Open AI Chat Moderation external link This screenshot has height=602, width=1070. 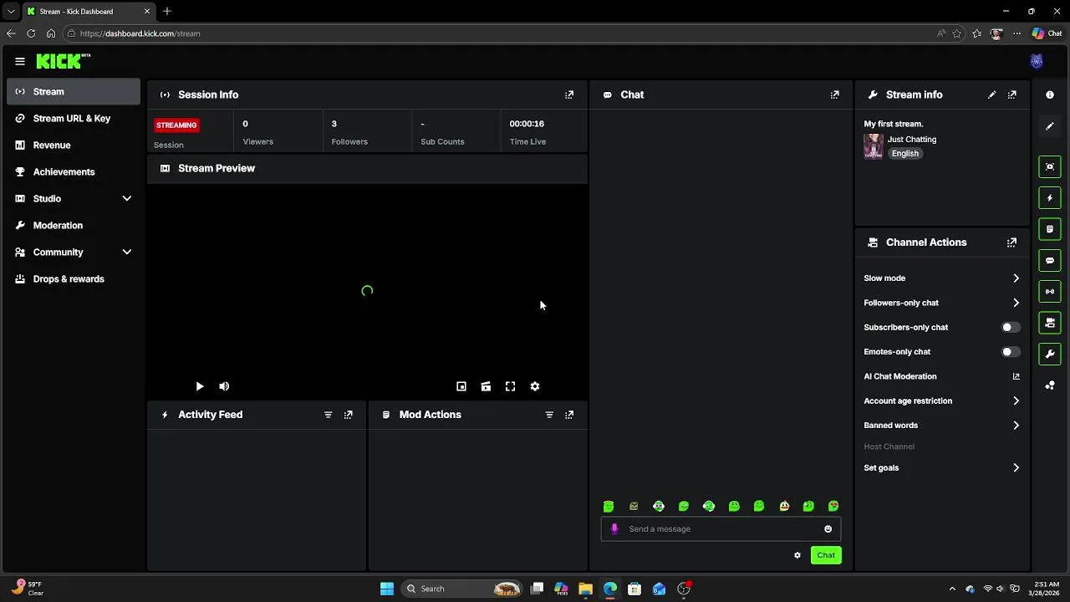click(1016, 377)
